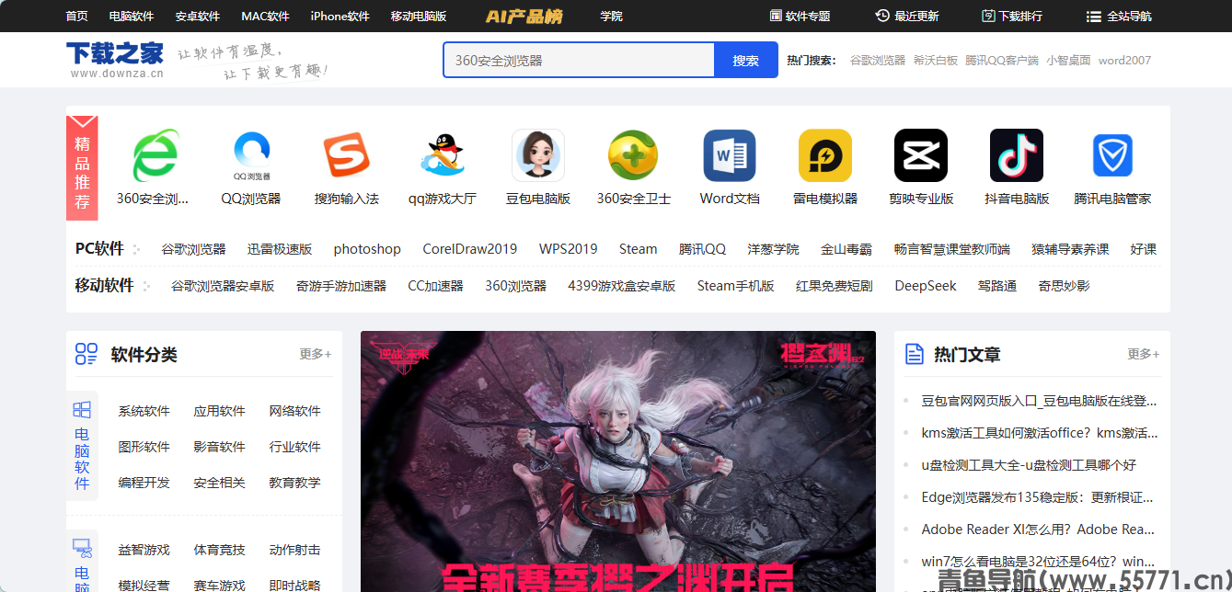The height and width of the screenshot is (592, 1232).
Task: Click hot search term word2007
Action: 1124,60
